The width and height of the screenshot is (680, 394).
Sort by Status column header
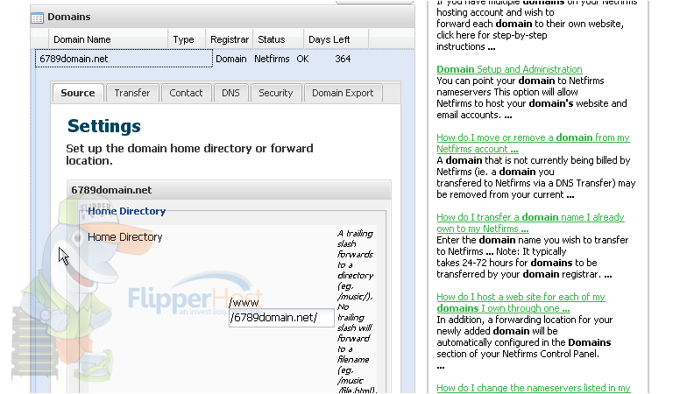click(x=278, y=39)
